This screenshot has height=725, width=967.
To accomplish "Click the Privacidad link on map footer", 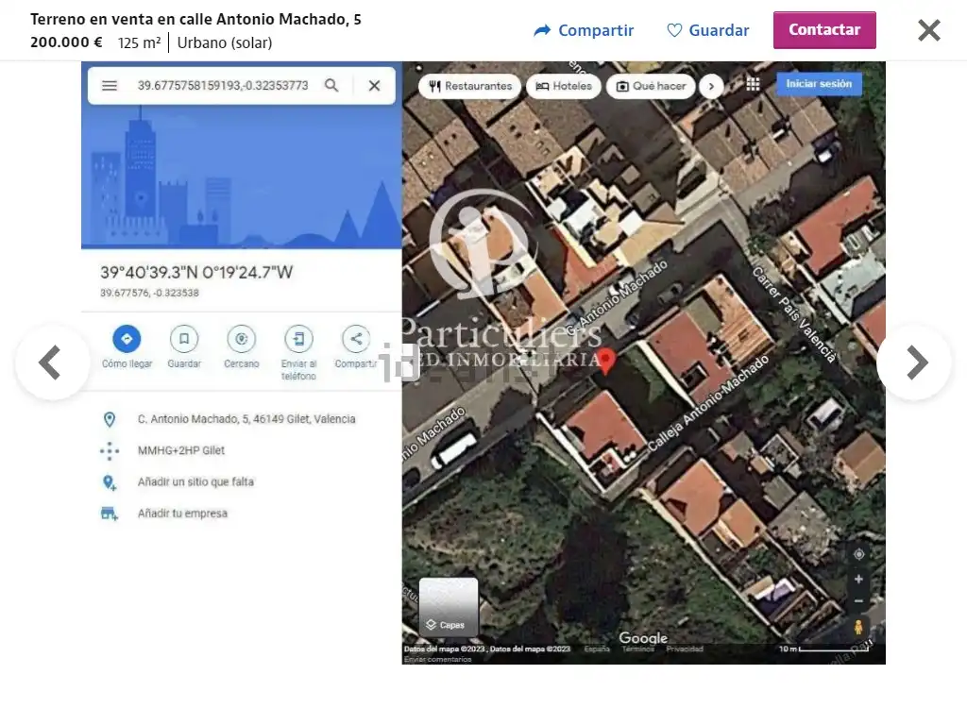I will (x=685, y=649).
